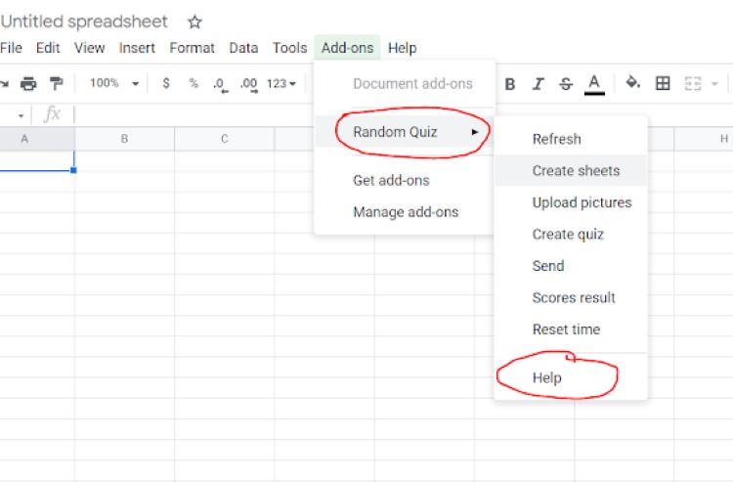
Task: Click the Untitled spreadsheet title
Action: click(x=84, y=22)
